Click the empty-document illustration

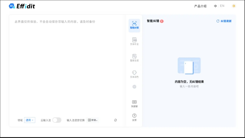click(x=189, y=66)
